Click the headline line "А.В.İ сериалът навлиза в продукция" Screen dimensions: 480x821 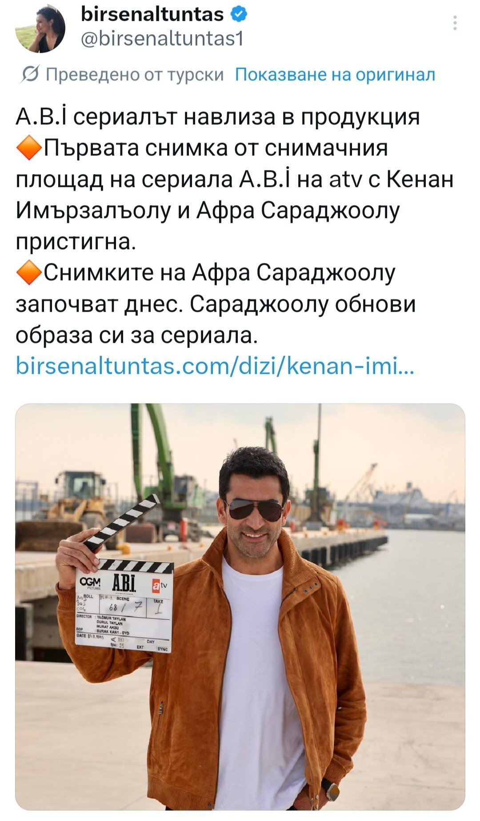218,117
